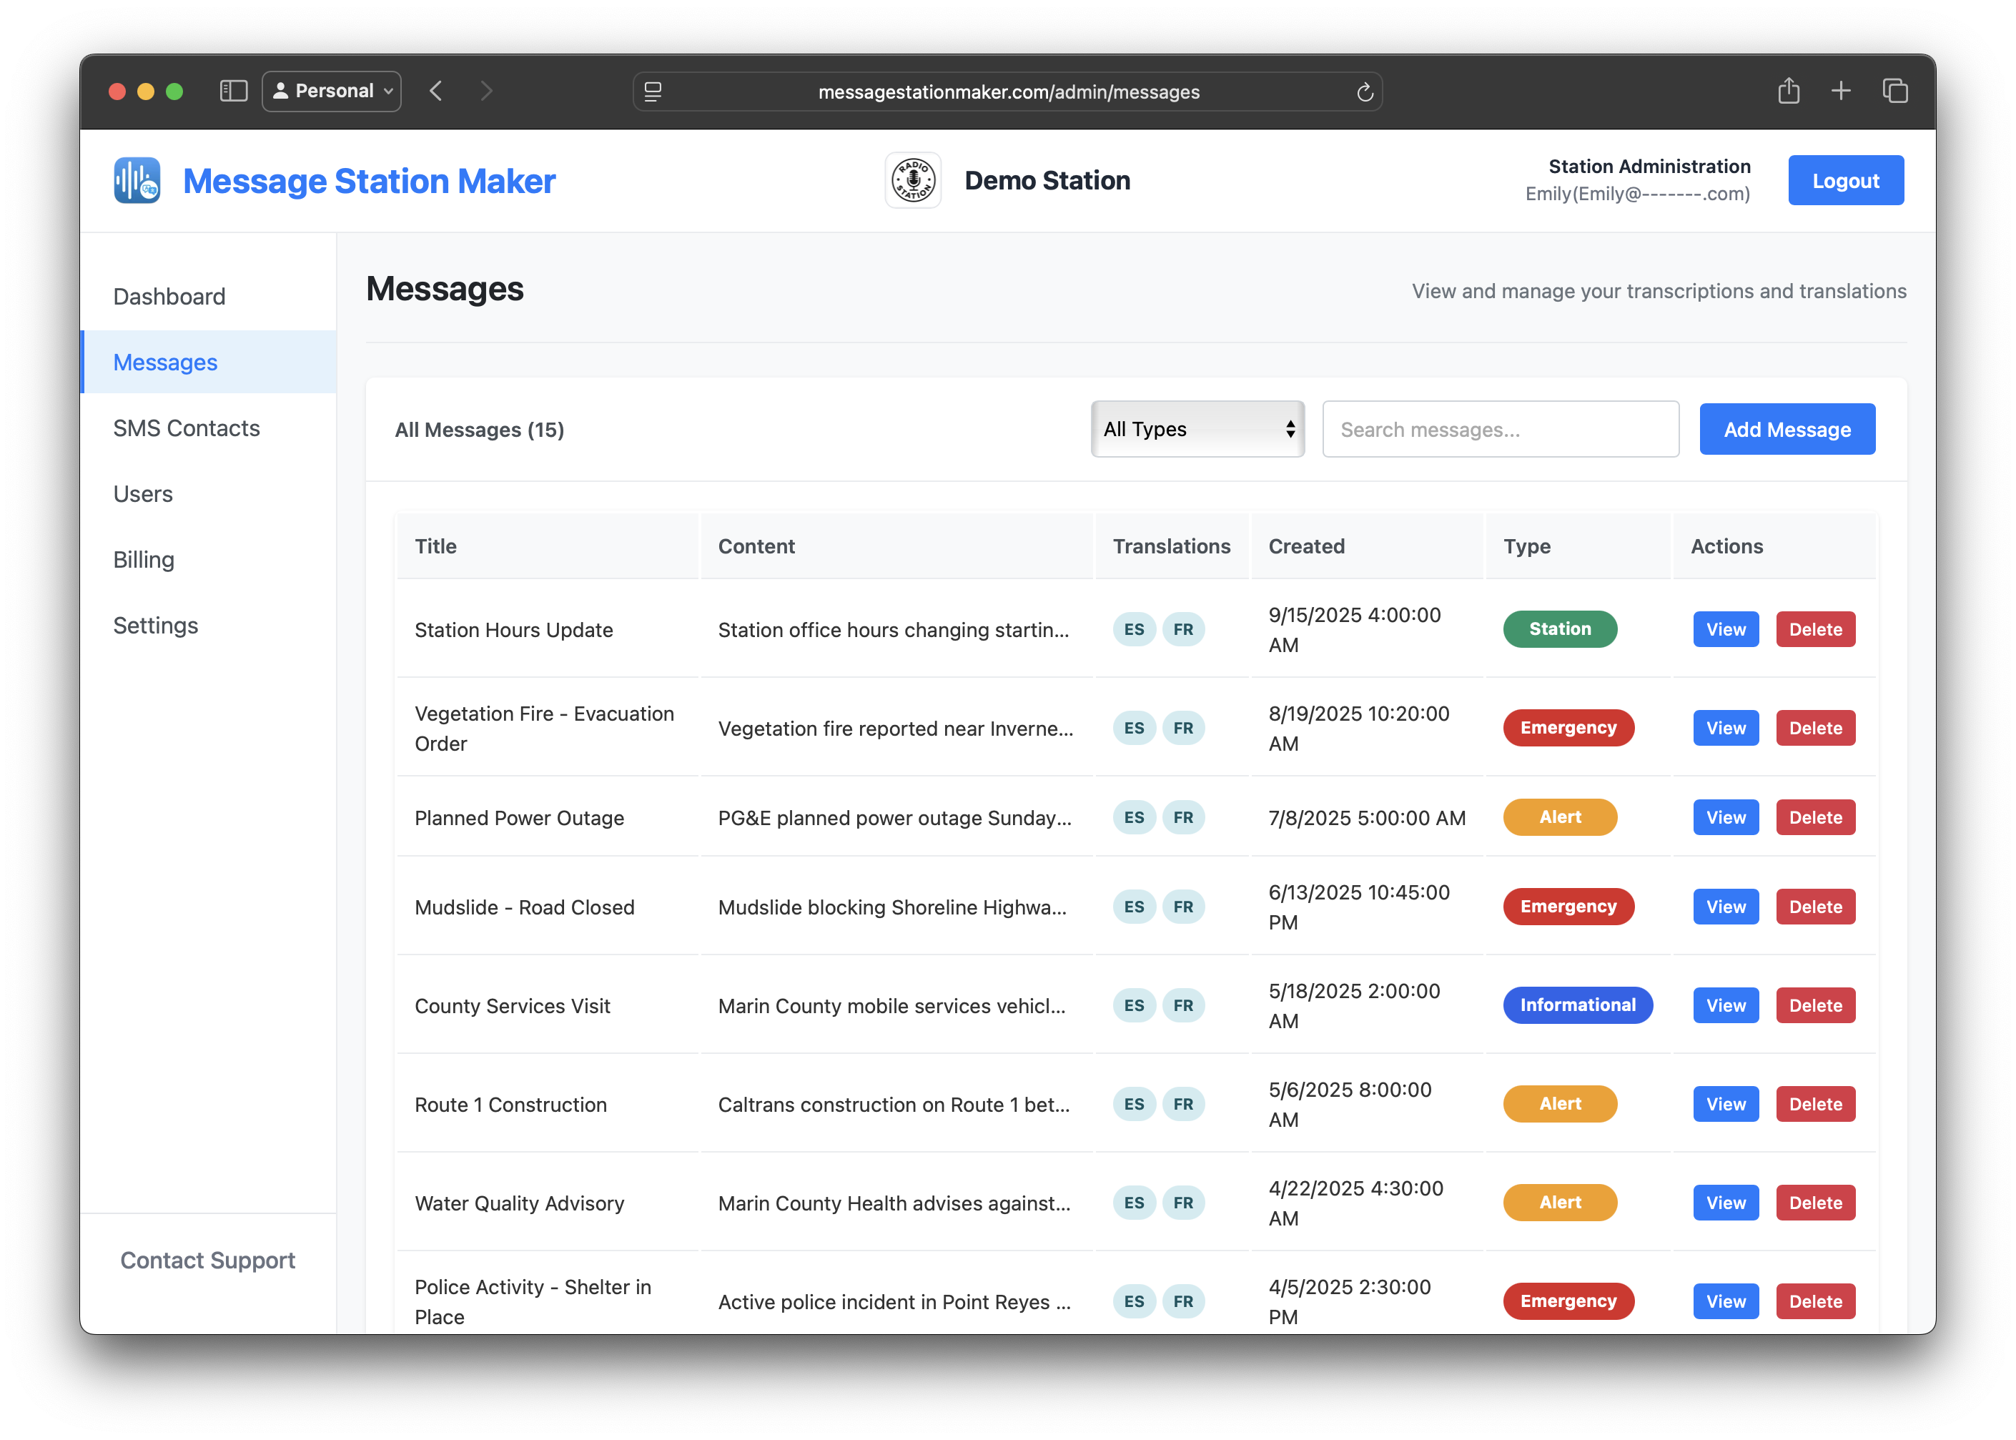Click the browser address bar URL
This screenshot has width=2016, height=1440.
(1008, 92)
